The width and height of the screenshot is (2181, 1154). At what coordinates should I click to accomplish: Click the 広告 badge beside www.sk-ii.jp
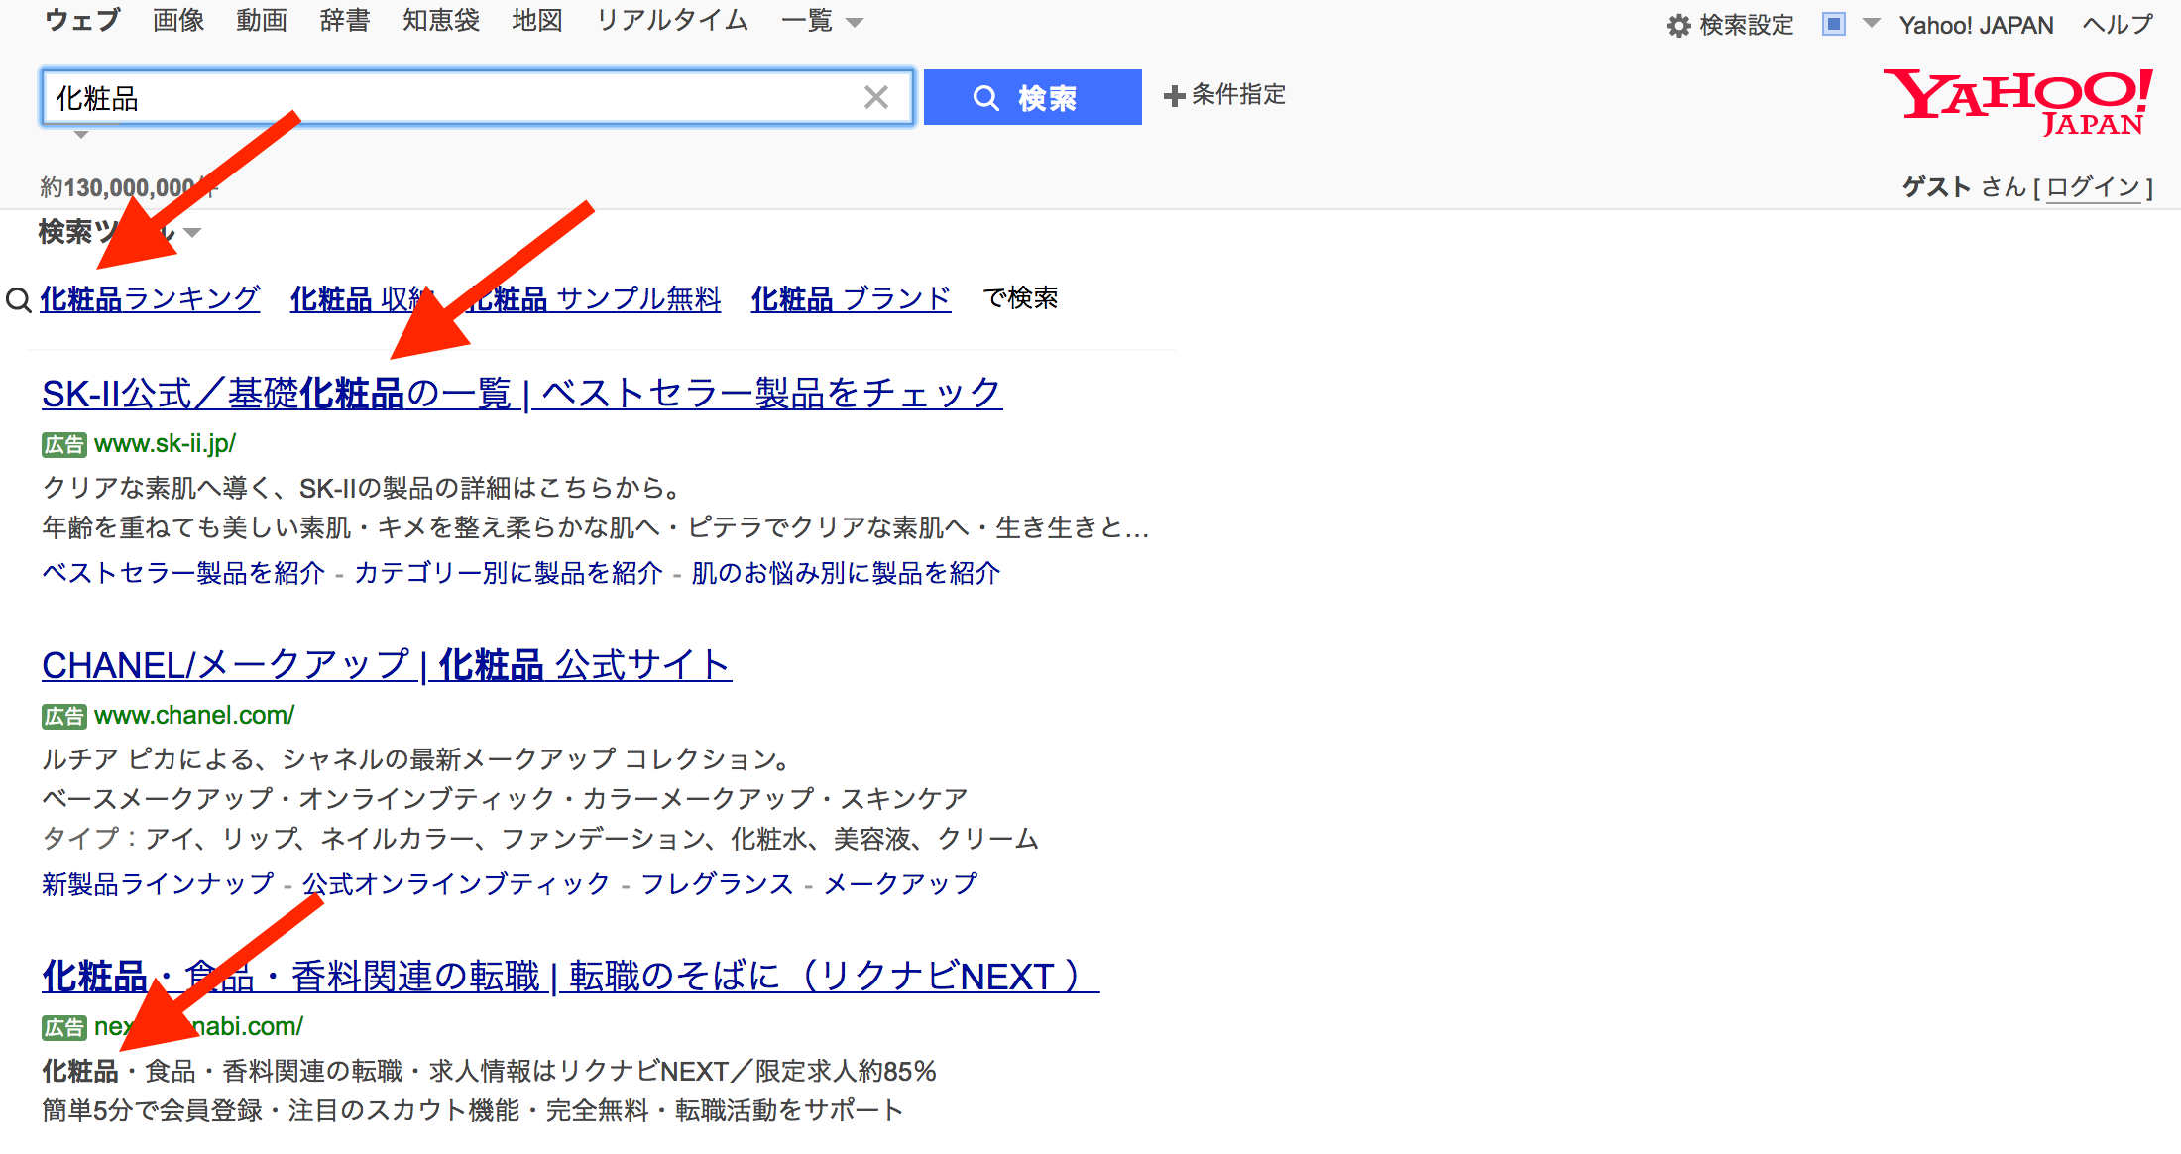[64, 445]
